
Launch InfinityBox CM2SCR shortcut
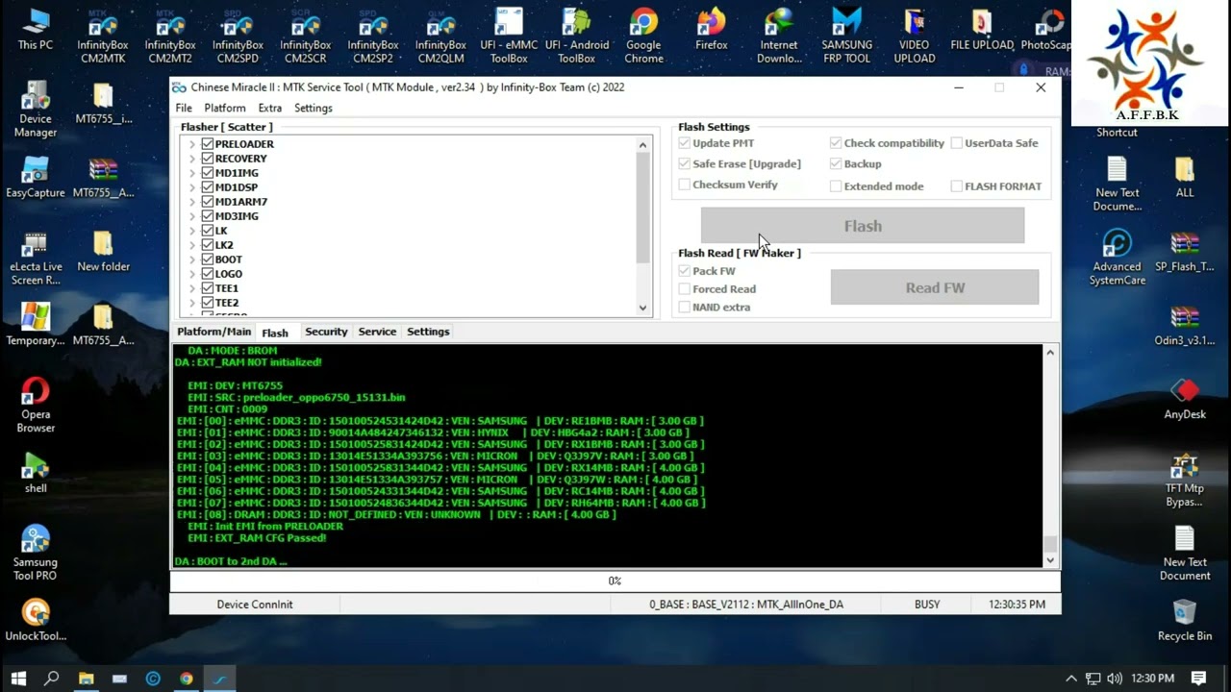(x=306, y=37)
